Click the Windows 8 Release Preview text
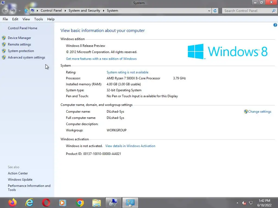 86,46
